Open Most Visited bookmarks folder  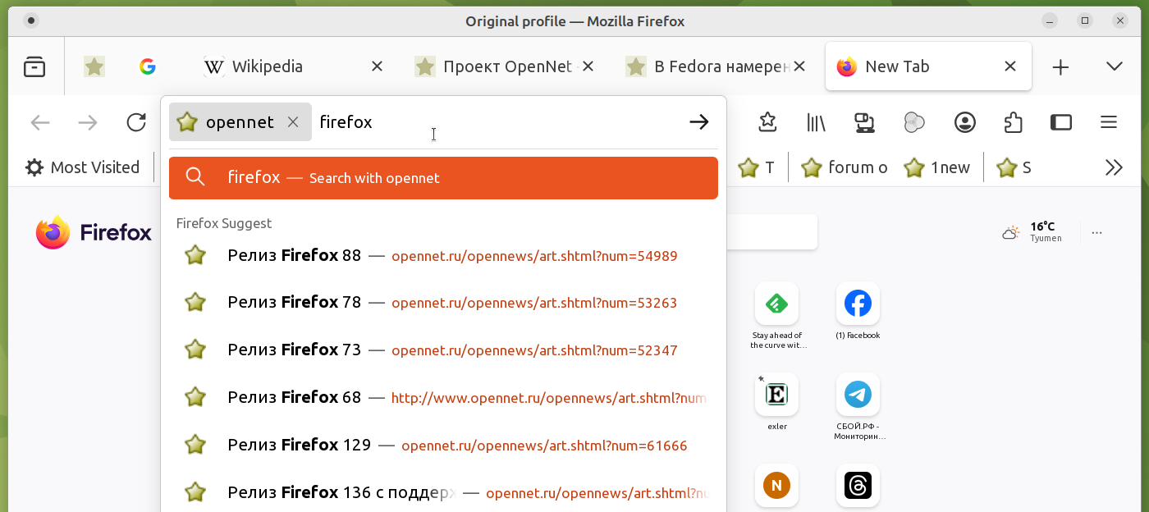82,167
